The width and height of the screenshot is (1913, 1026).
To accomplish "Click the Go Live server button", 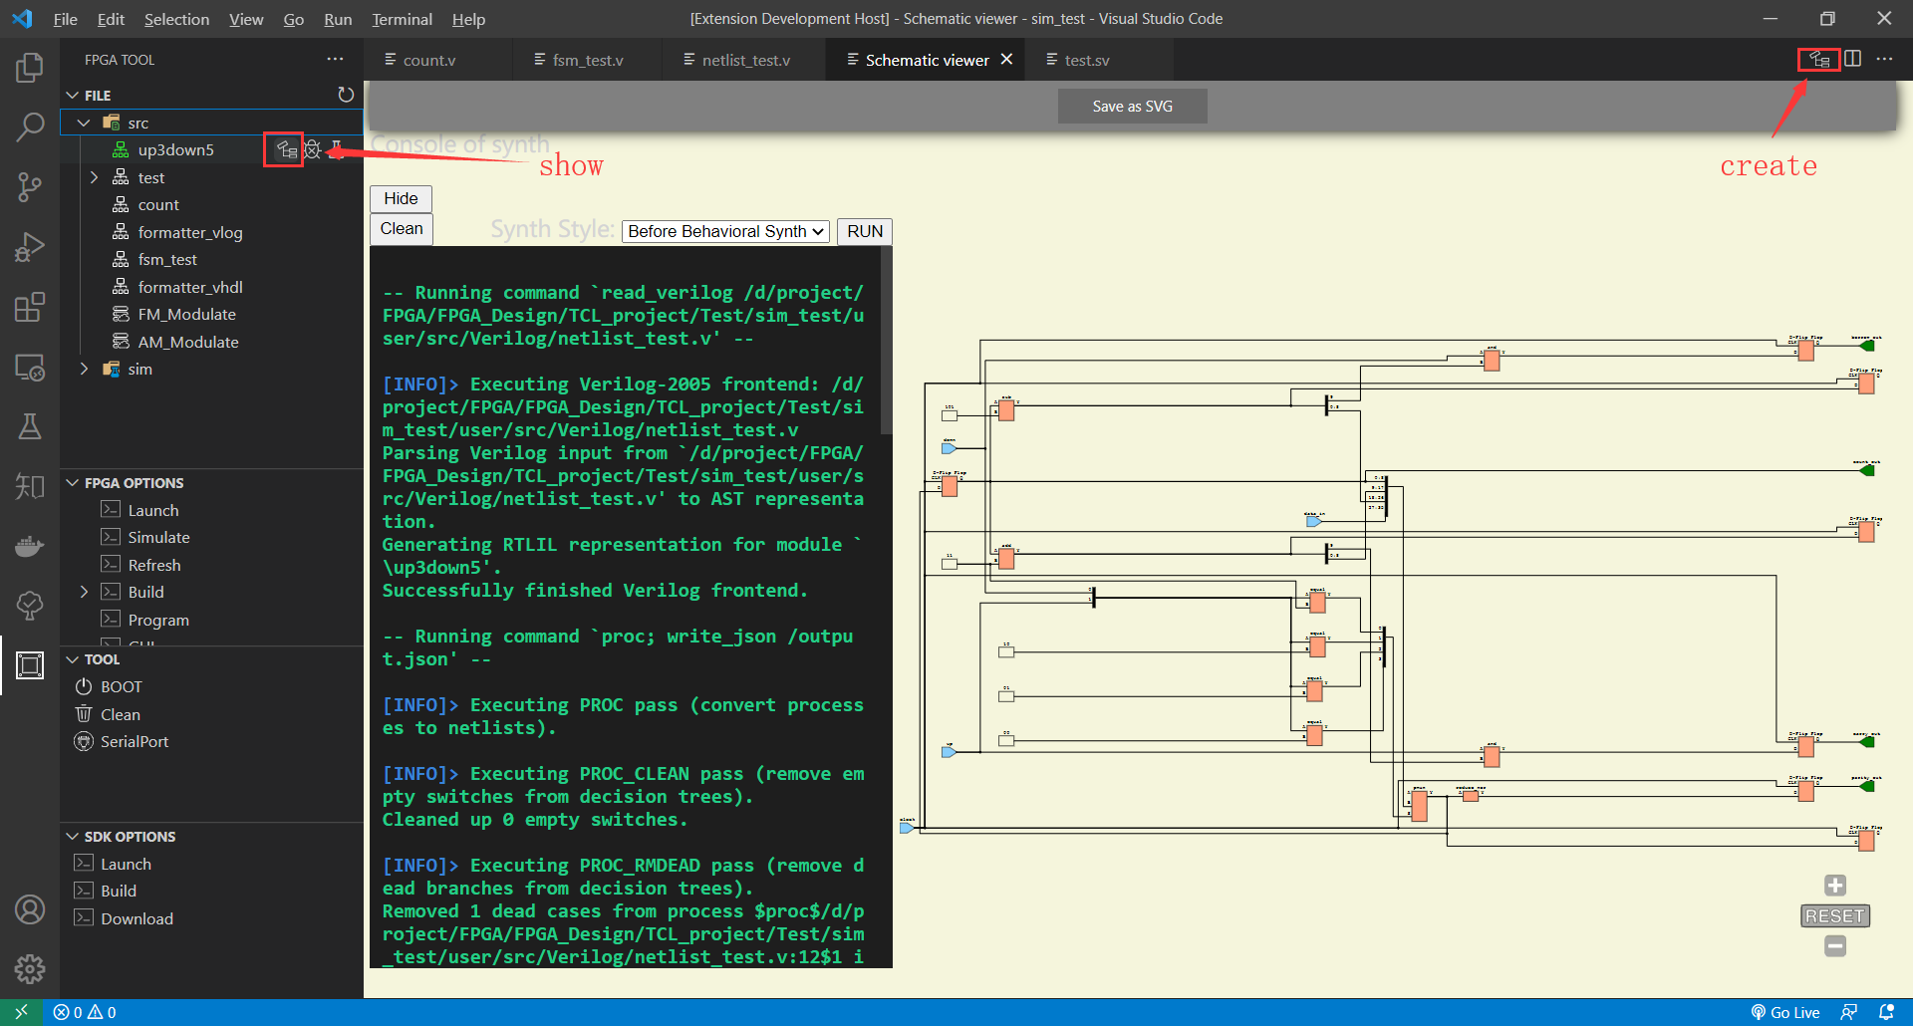I will pos(1785,1012).
